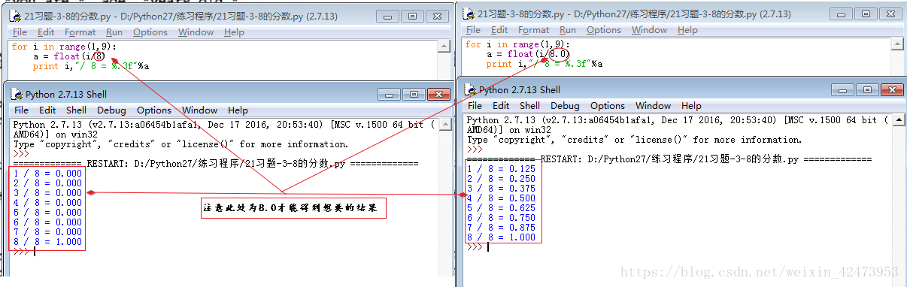Click the last >>> prompt in left shell

pos(21,252)
